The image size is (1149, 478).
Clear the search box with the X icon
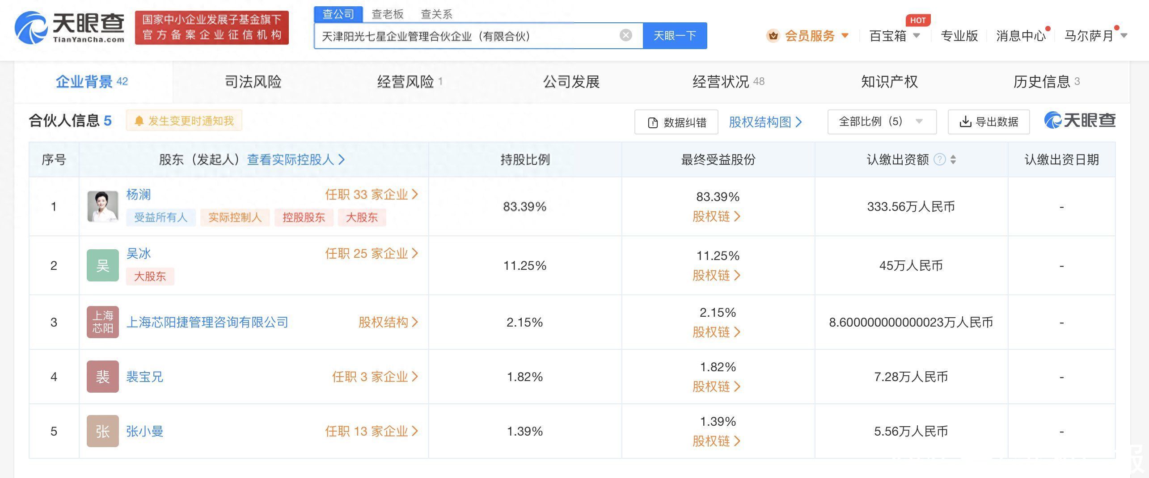pos(625,35)
